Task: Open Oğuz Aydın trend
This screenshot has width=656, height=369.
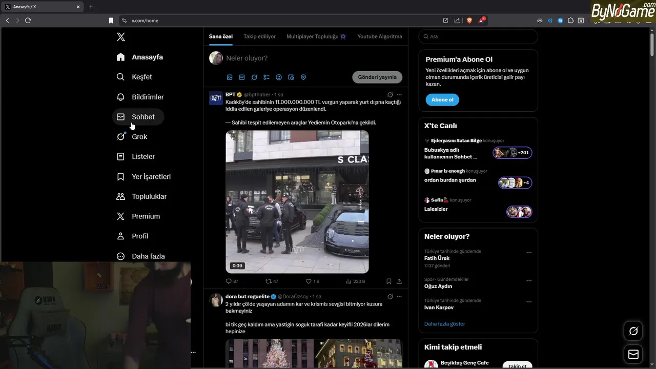Action: 438,286
